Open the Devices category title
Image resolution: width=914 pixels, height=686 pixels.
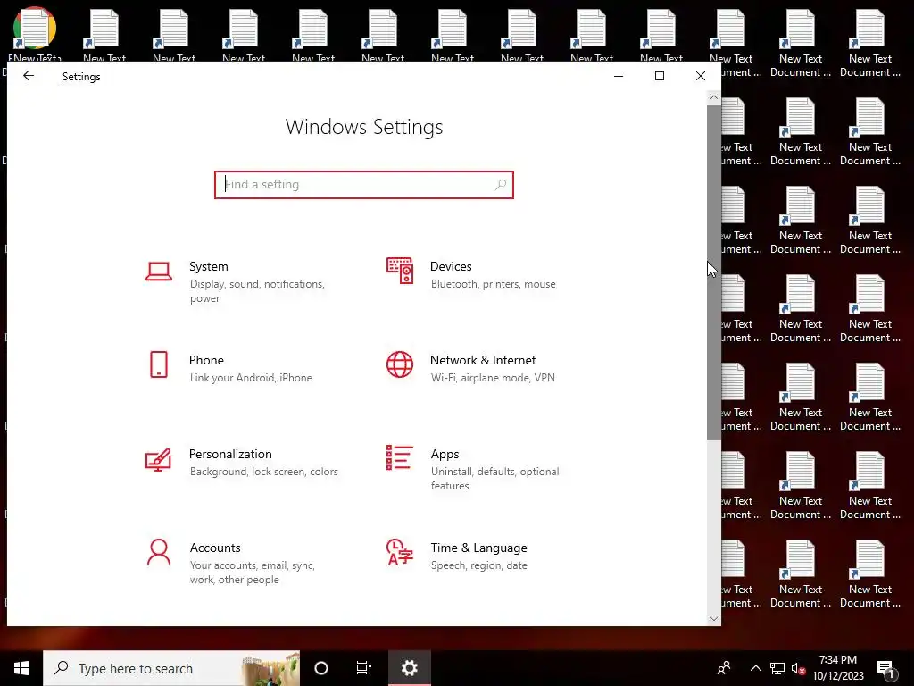pyautogui.click(x=451, y=266)
